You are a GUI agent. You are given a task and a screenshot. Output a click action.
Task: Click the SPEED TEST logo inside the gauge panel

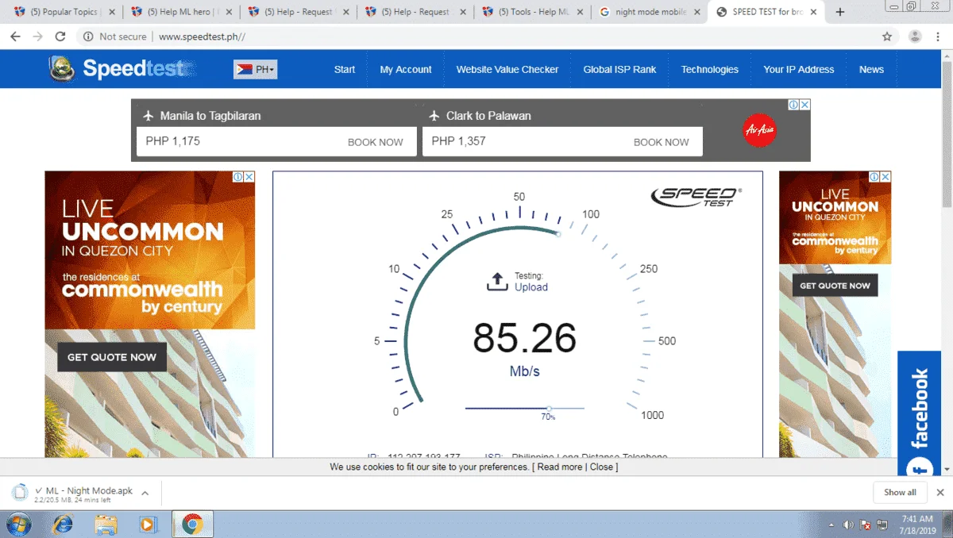(696, 196)
